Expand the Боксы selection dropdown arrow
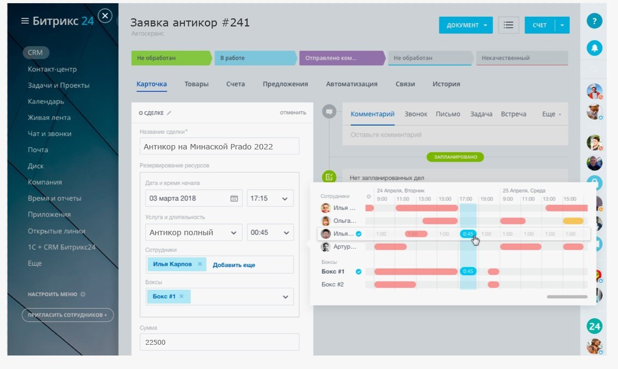This screenshot has width=618, height=369. click(285, 297)
